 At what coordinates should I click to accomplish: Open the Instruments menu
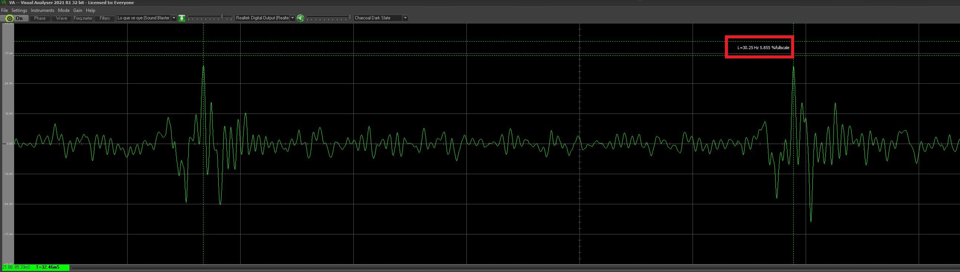coord(42,10)
